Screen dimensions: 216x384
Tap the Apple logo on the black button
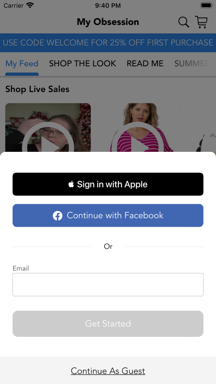pyautogui.click(x=71, y=184)
